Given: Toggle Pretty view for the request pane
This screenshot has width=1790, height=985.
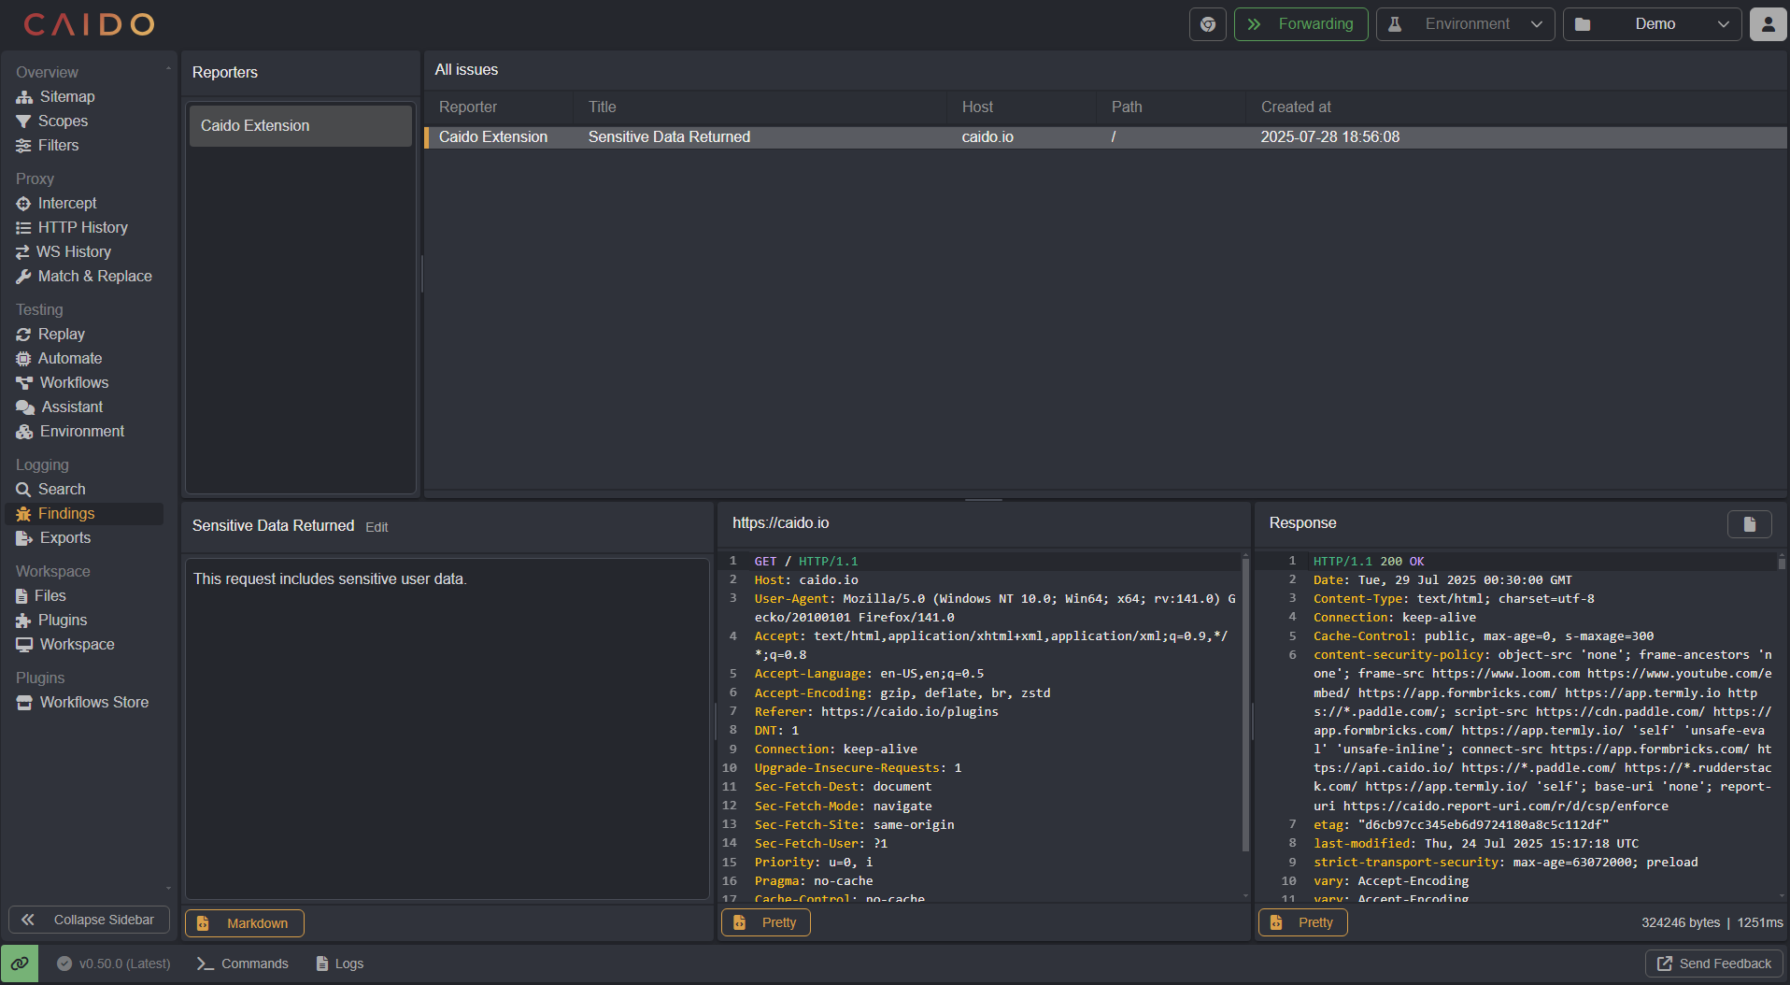Looking at the screenshot, I should coord(766,922).
